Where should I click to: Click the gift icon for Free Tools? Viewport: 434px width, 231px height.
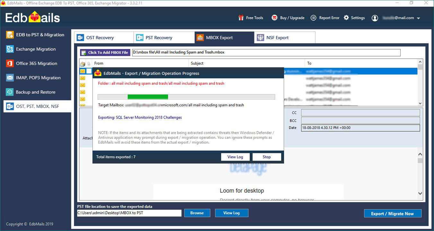(x=241, y=18)
